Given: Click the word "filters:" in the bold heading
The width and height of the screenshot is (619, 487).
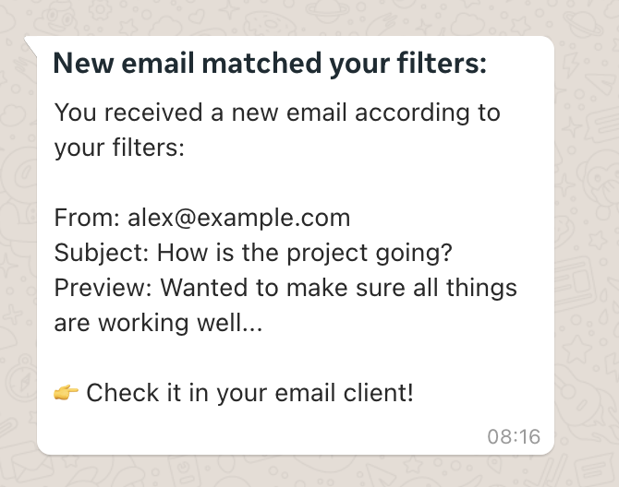Looking at the screenshot, I should (441, 65).
